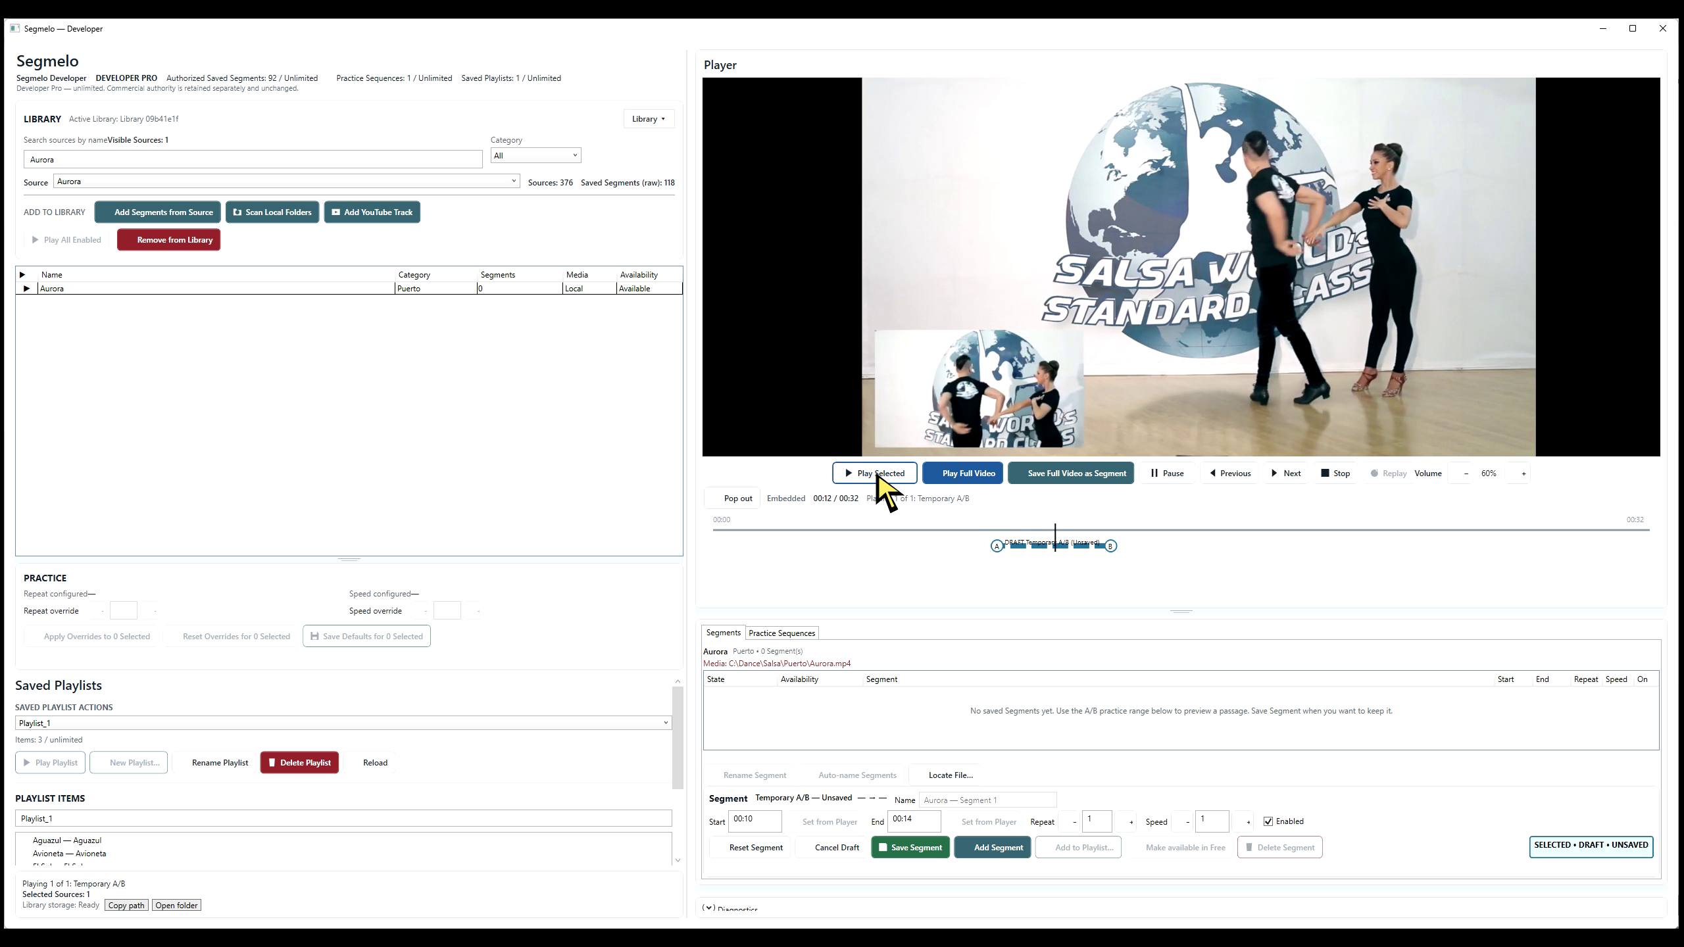Sort the library by Name column
The image size is (1684, 947).
pos(216,275)
